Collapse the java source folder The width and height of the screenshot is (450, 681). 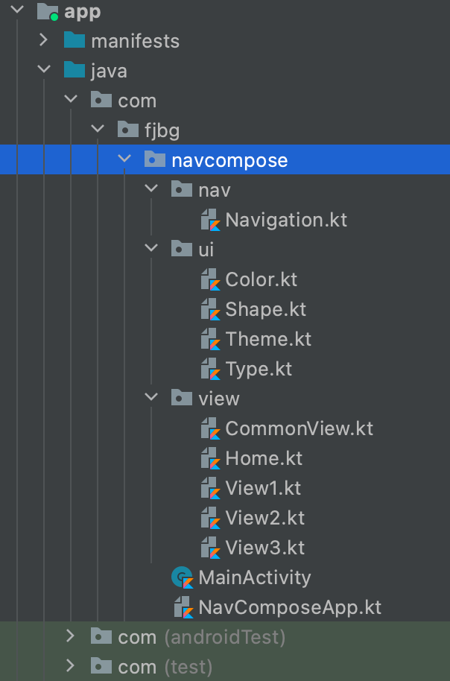coord(44,70)
